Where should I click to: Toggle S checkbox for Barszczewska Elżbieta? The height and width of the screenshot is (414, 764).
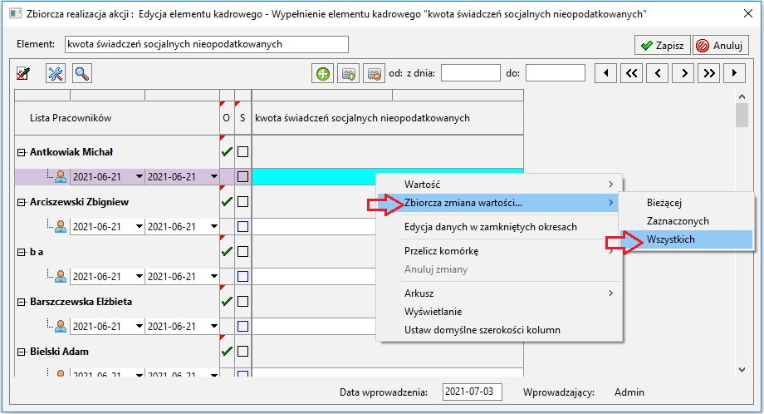click(x=242, y=302)
